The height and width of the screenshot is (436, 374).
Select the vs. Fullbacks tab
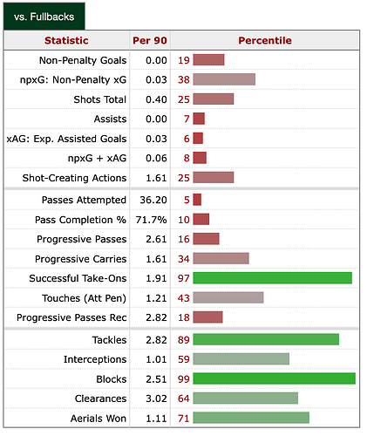tap(44, 17)
